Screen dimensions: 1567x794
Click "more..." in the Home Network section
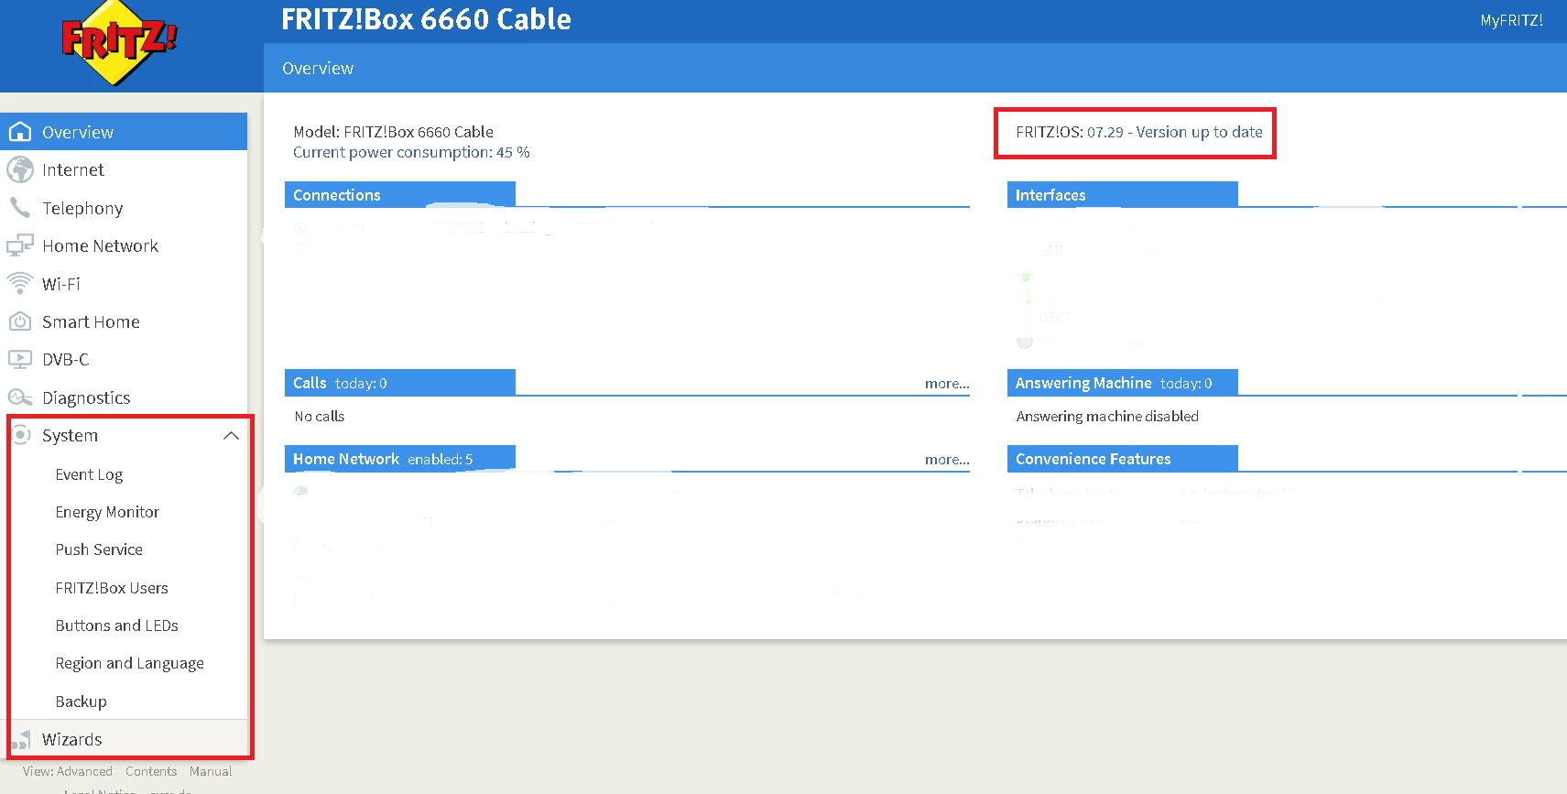(947, 460)
